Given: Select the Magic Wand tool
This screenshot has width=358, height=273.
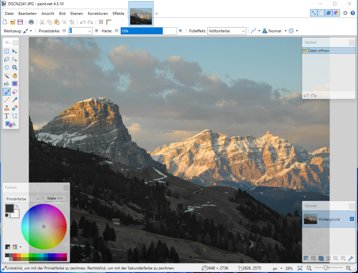Looking at the screenshot, I should [7, 76].
